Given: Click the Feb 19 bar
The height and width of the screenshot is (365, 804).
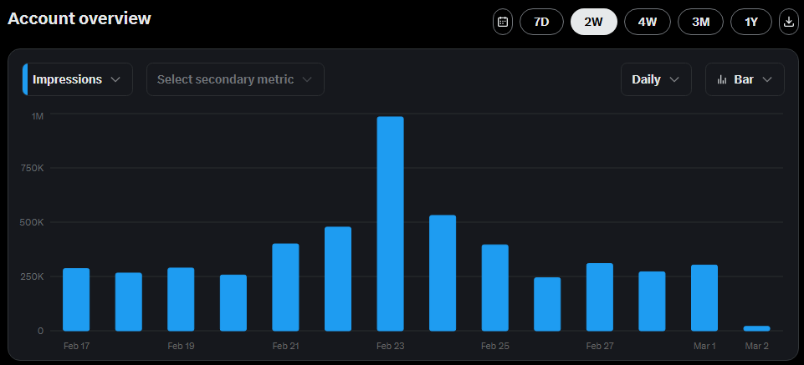Looking at the screenshot, I should pos(181,299).
